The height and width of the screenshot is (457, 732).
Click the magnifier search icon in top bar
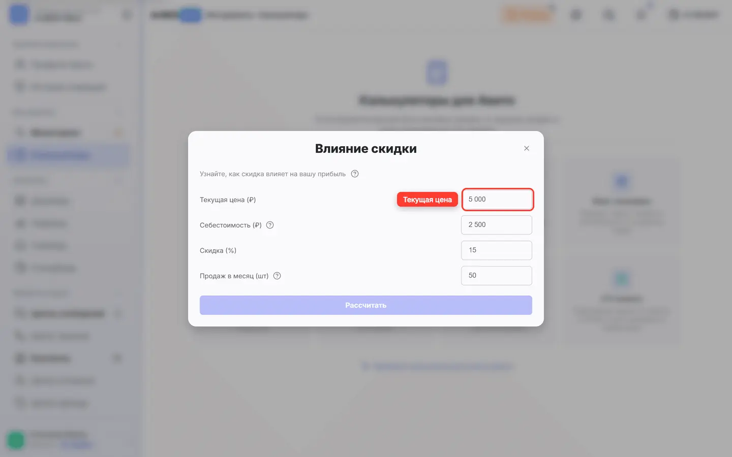coord(608,15)
